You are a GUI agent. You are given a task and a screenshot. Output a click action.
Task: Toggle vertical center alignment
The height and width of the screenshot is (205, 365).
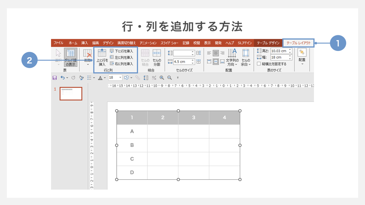[216, 61]
